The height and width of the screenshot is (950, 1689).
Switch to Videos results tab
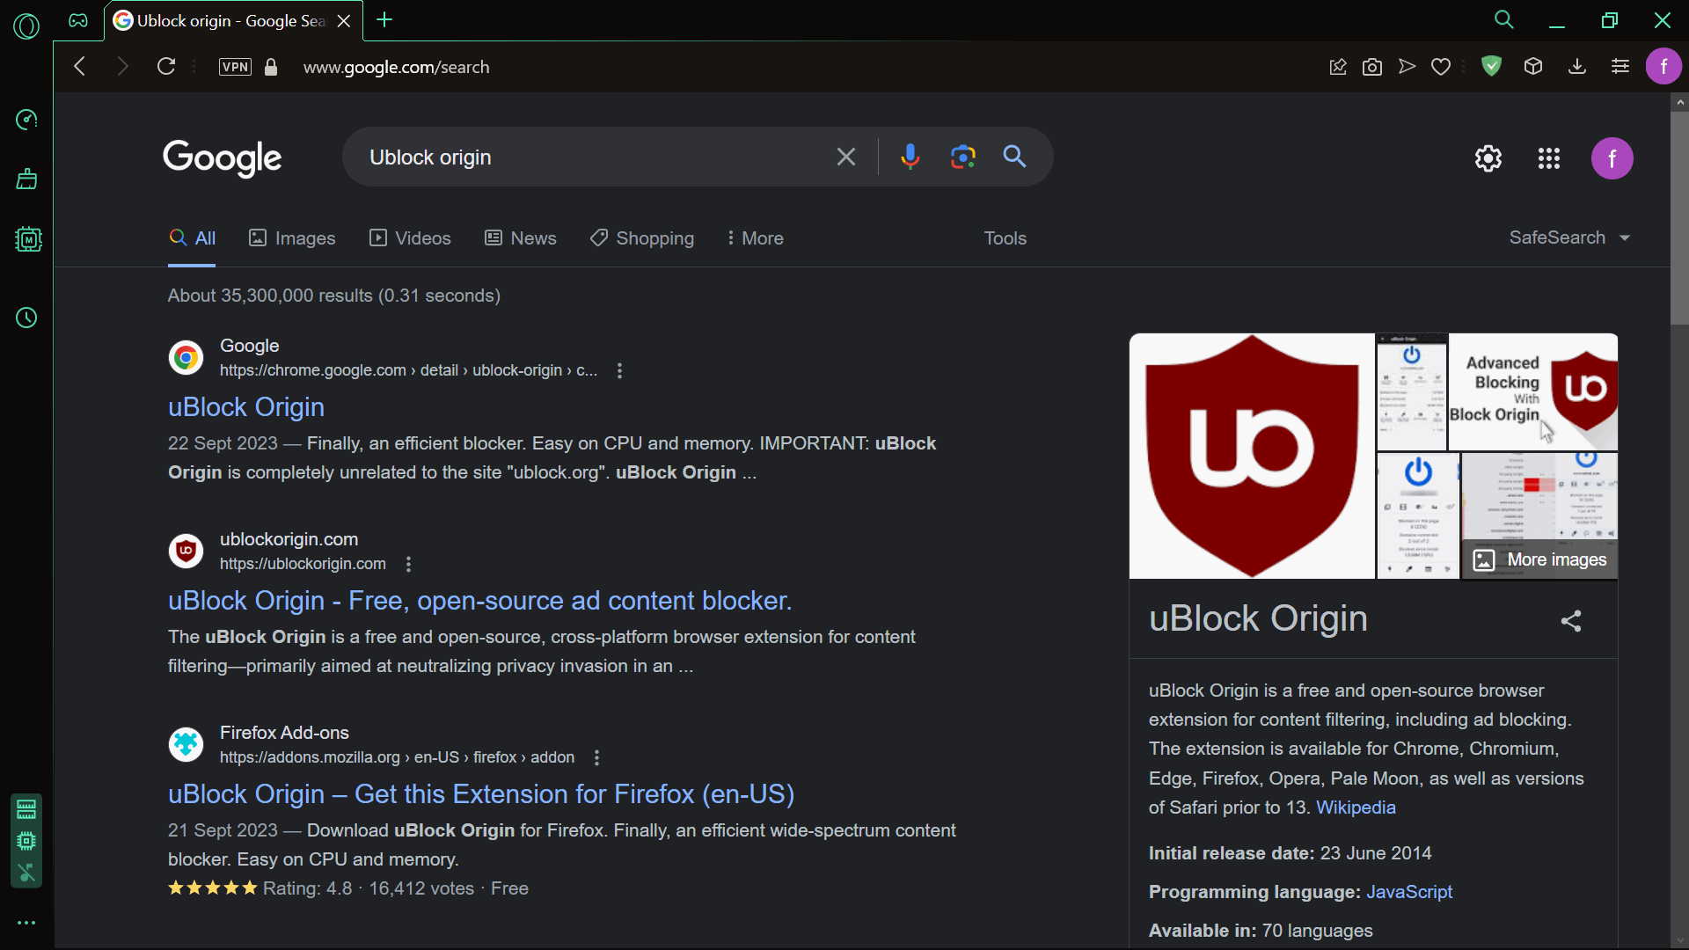pyautogui.click(x=410, y=238)
